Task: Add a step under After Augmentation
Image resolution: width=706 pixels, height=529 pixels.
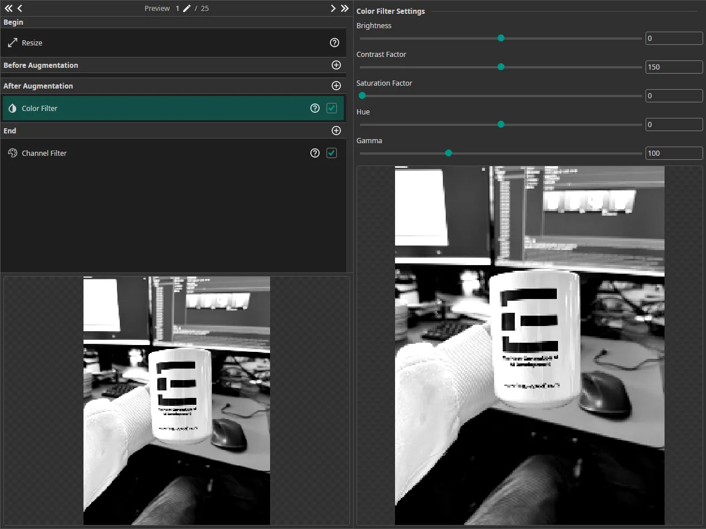Action: click(x=336, y=86)
